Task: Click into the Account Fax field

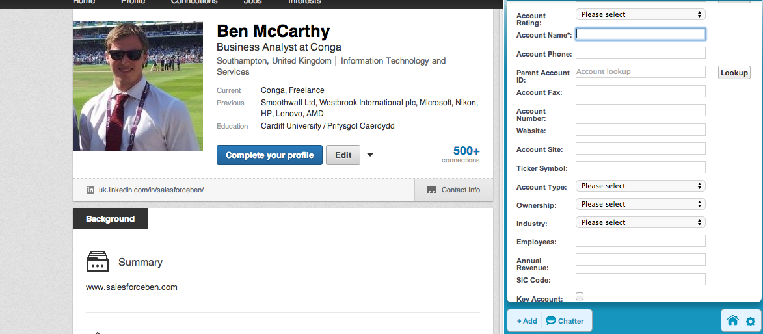Action: (x=640, y=92)
